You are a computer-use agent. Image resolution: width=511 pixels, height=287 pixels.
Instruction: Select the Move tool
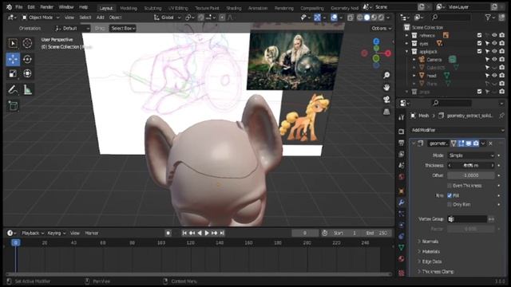pos(13,59)
